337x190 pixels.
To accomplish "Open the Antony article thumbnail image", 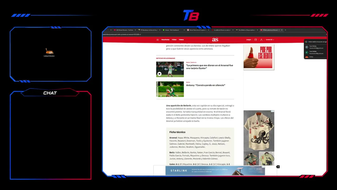I will click(x=170, y=89).
